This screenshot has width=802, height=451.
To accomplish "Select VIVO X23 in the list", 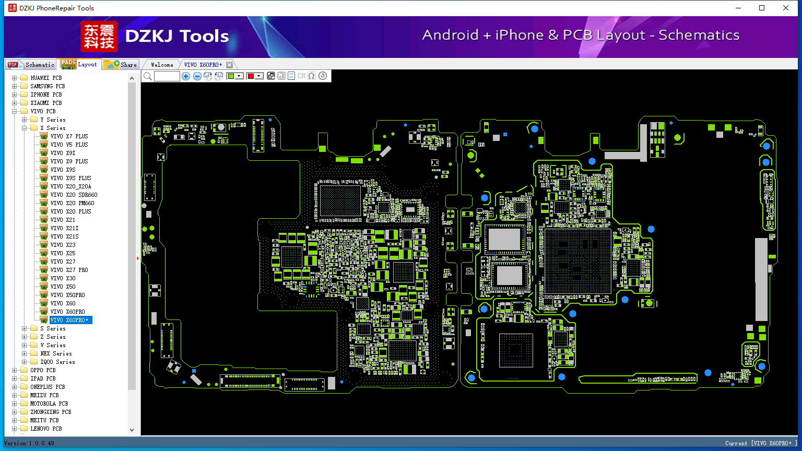I will tap(63, 245).
